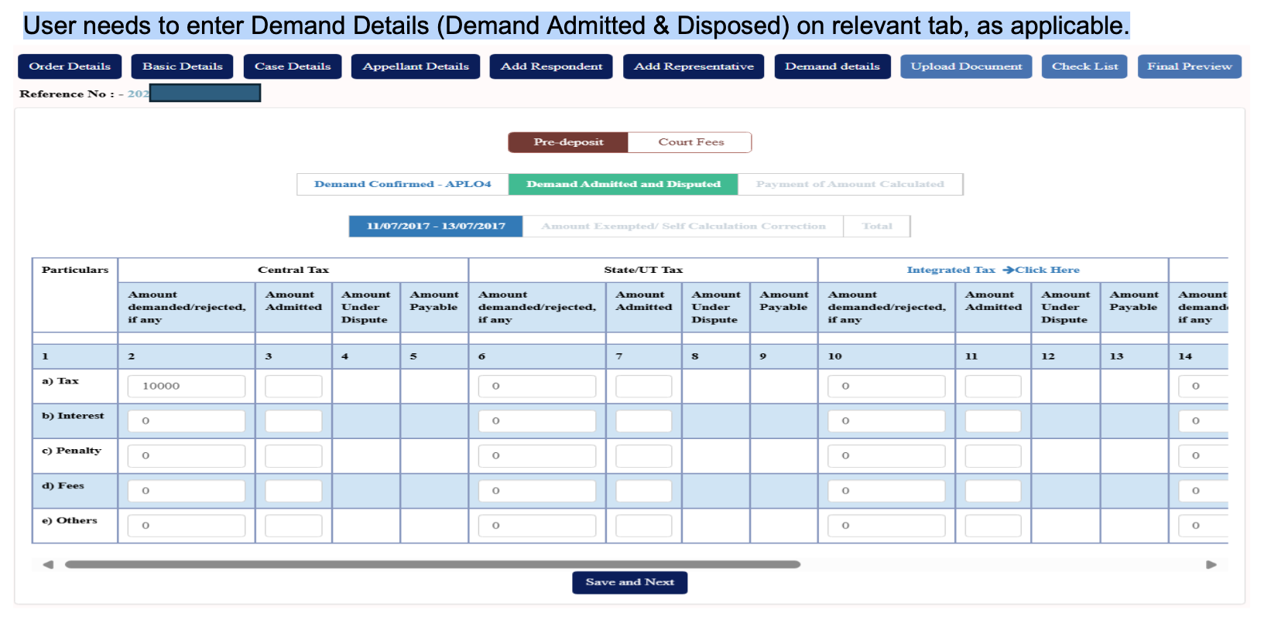
Task: Click the horizontal table scrollbar thumb
Action: (433, 564)
